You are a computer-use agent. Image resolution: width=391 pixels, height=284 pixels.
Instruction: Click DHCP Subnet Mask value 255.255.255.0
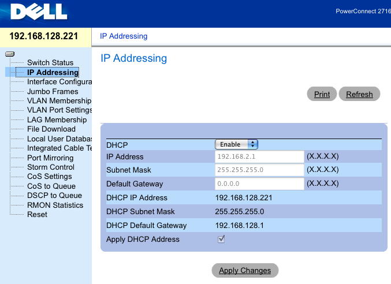239,211
